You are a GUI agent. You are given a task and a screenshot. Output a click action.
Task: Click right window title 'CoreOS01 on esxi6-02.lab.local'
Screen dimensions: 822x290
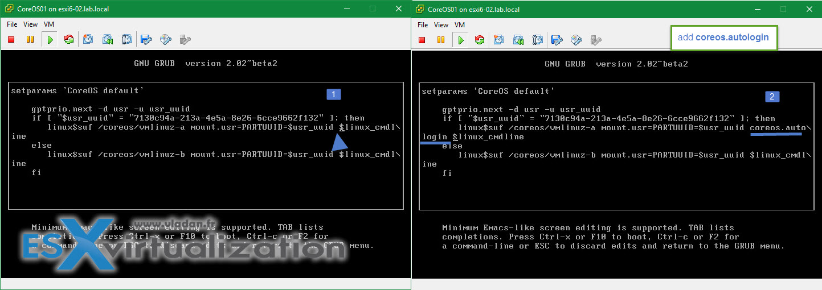[480, 9]
